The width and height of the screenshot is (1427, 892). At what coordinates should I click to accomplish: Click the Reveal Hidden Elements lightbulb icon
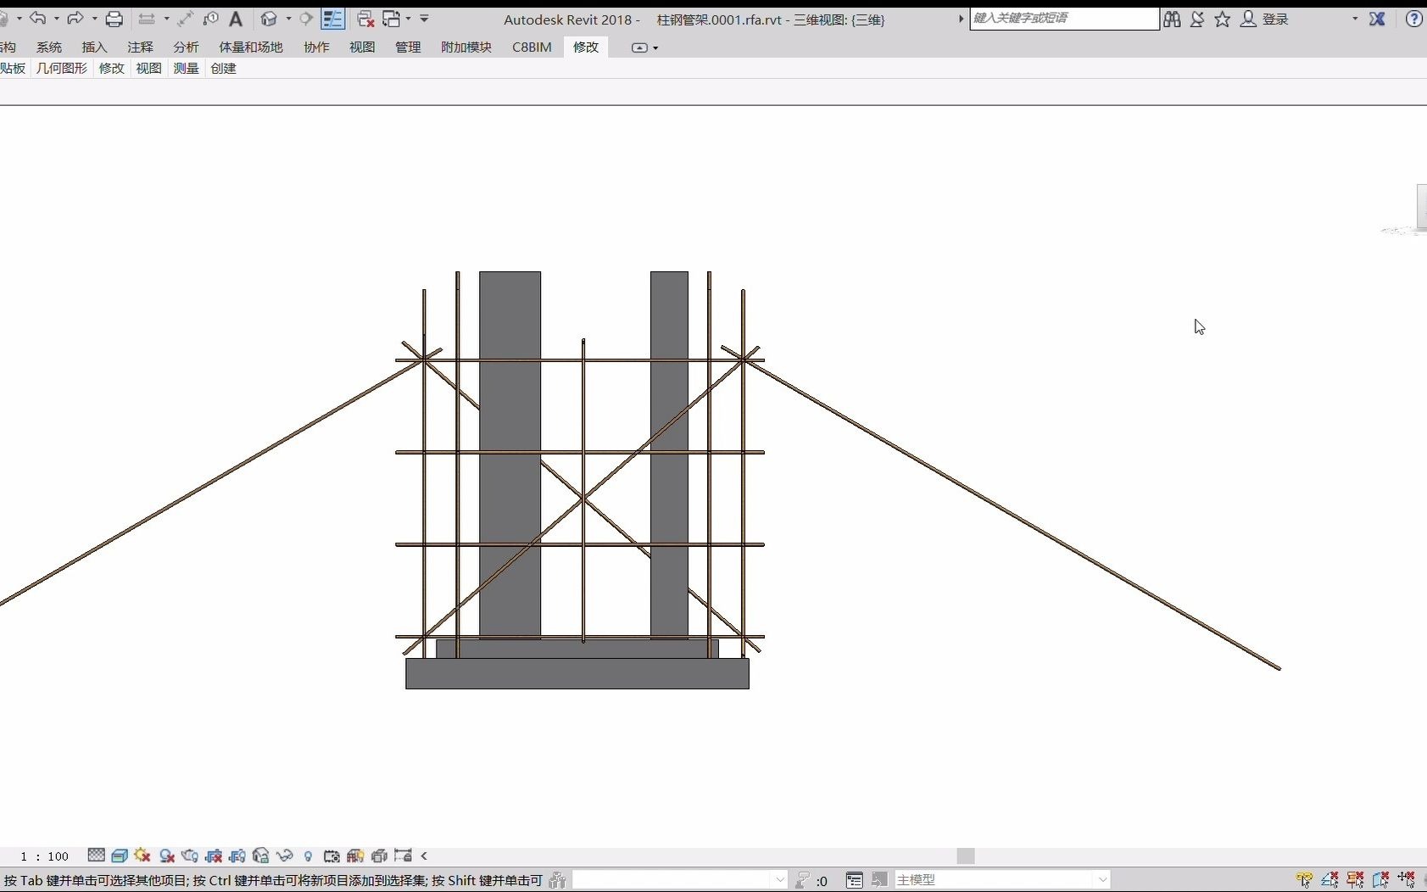[x=308, y=856]
